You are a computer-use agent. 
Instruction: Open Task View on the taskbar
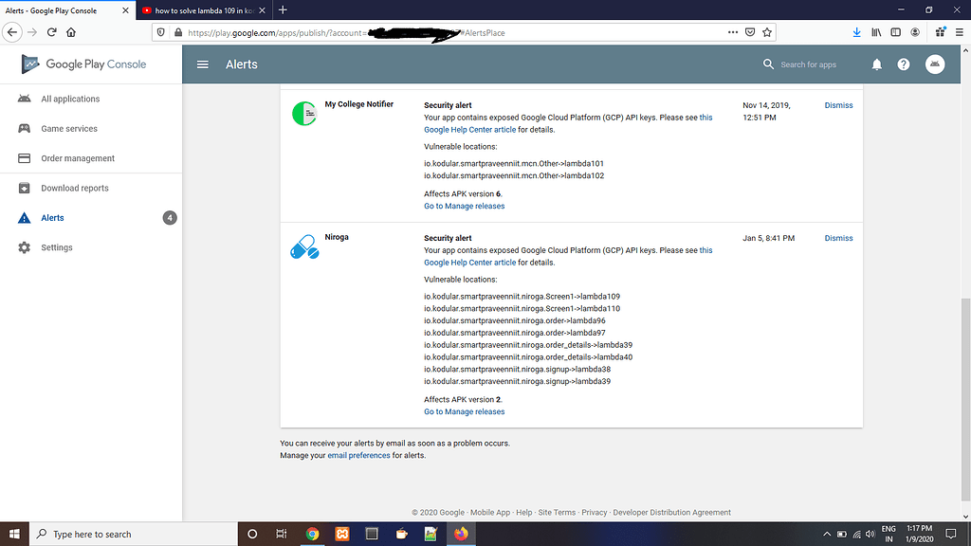tap(281, 534)
